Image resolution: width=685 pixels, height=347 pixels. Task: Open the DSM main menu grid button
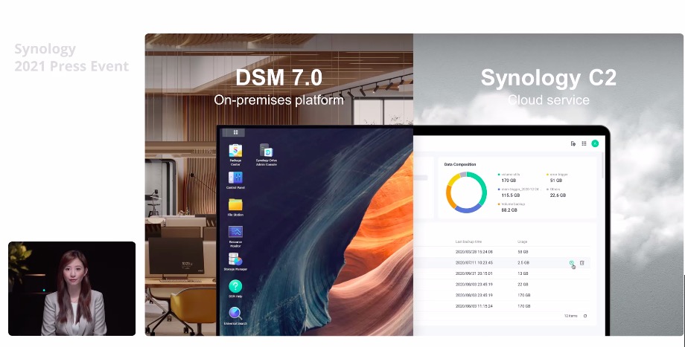pyautogui.click(x=235, y=132)
